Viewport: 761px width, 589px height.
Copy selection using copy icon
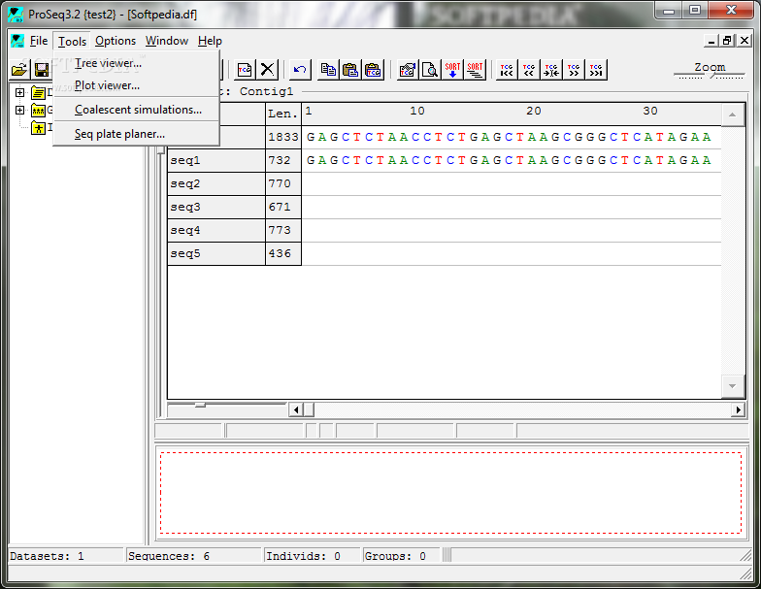click(x=328, y=70)
